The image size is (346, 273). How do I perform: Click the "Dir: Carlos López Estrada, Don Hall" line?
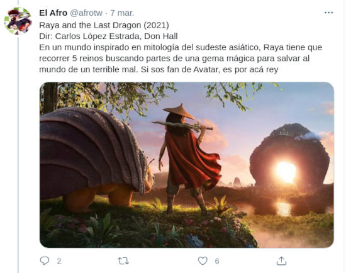[108, 36]
